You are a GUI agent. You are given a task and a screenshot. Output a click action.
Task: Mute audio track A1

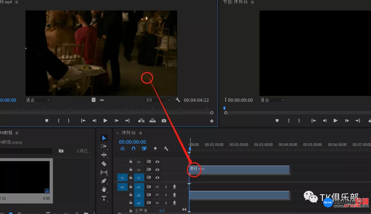(157, 187)
